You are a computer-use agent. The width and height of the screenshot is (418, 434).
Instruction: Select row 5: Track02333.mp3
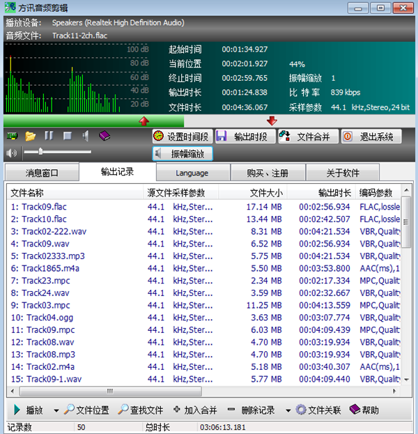point(203,256)
